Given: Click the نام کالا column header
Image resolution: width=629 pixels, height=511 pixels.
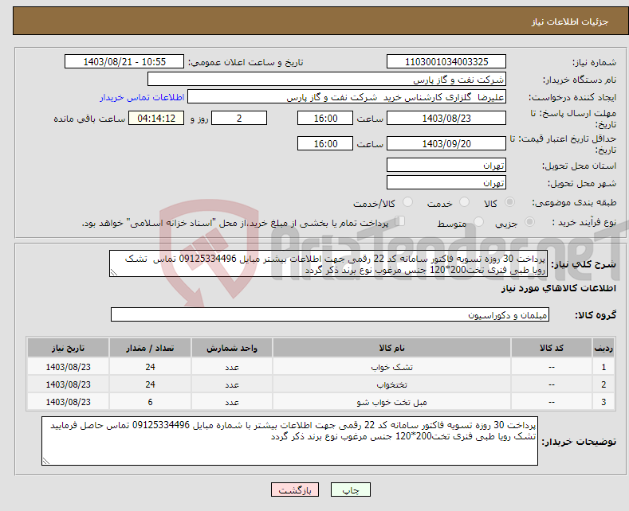Looking at the screenshot, I should click(x=391, y=348).
